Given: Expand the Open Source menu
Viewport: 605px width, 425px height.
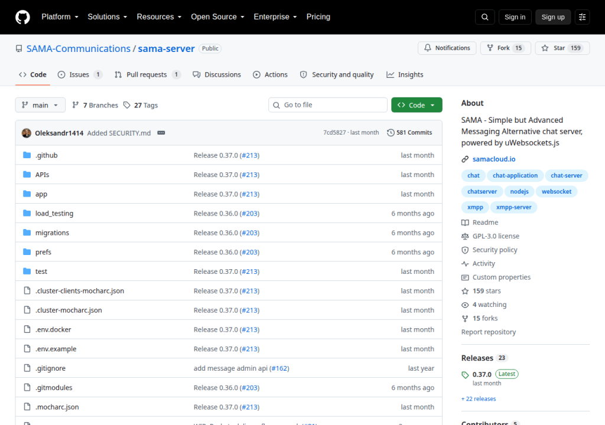Looking at the screenshot, I should coord(217,17).
